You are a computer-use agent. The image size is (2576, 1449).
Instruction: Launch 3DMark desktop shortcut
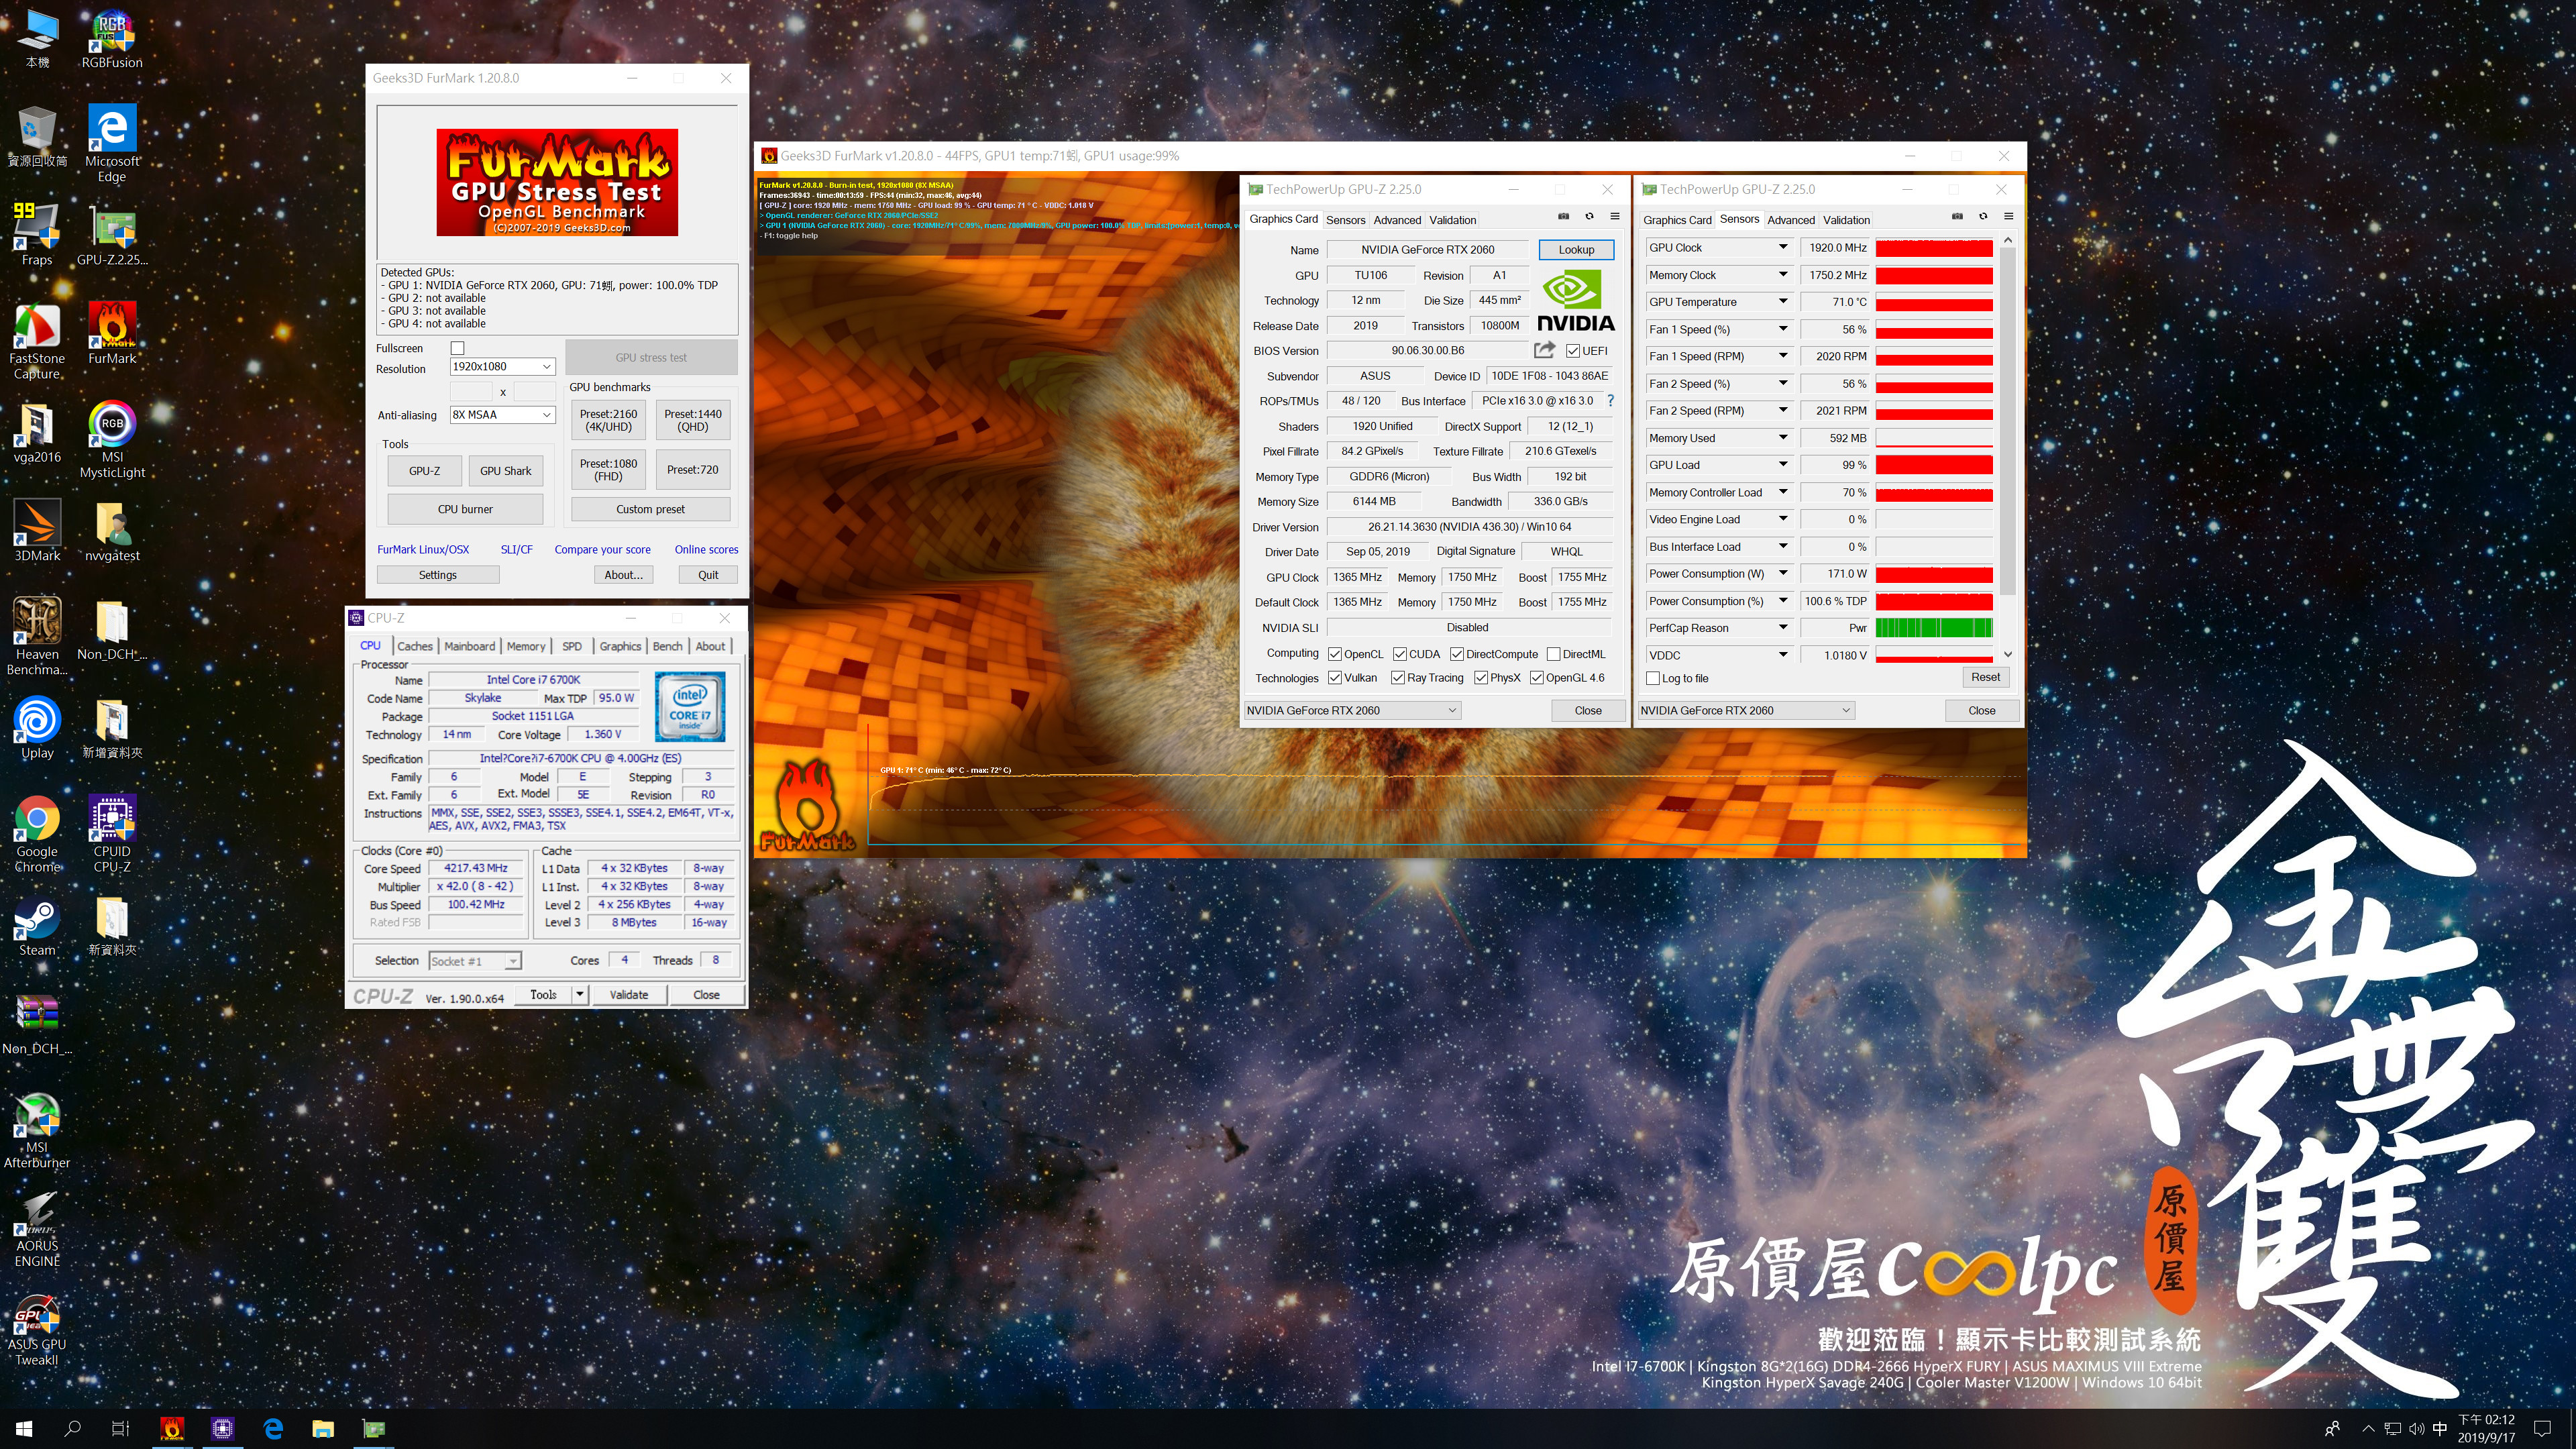tap(37, 531)
